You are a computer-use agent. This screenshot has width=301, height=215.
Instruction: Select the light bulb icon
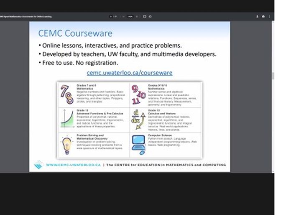(66, 145)
